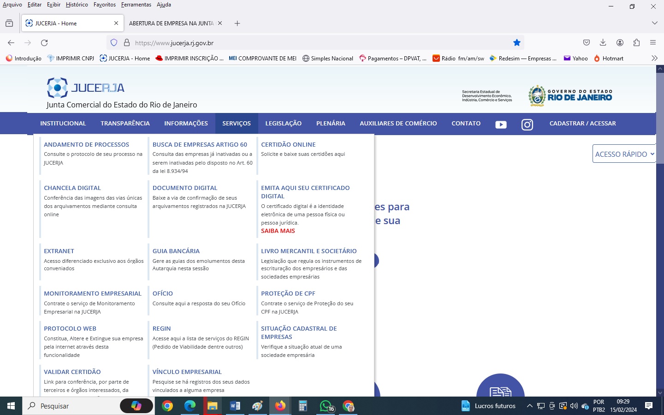Open a new tab with the plus button
Image resolution: width=664 pixels, height=415 pixels.
point(237,23)
